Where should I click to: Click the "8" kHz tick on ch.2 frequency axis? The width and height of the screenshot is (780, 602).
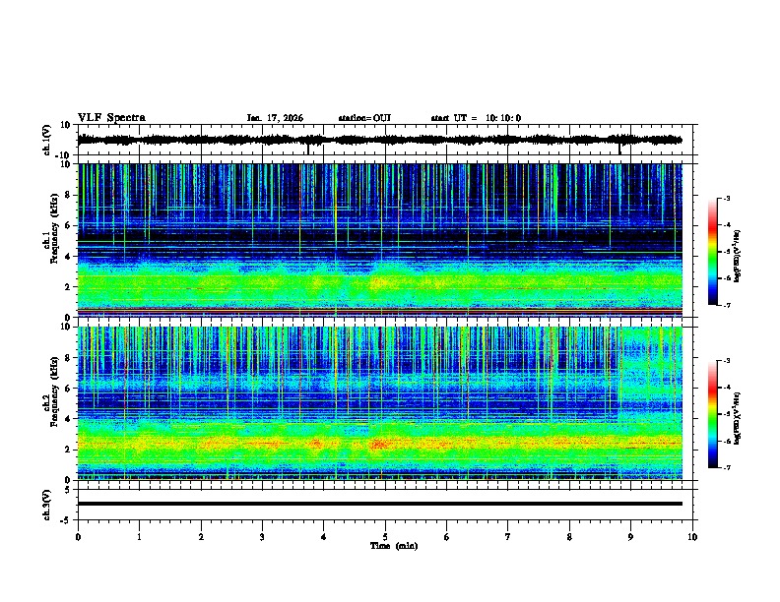pyautogui.click(x=69, y=358)
